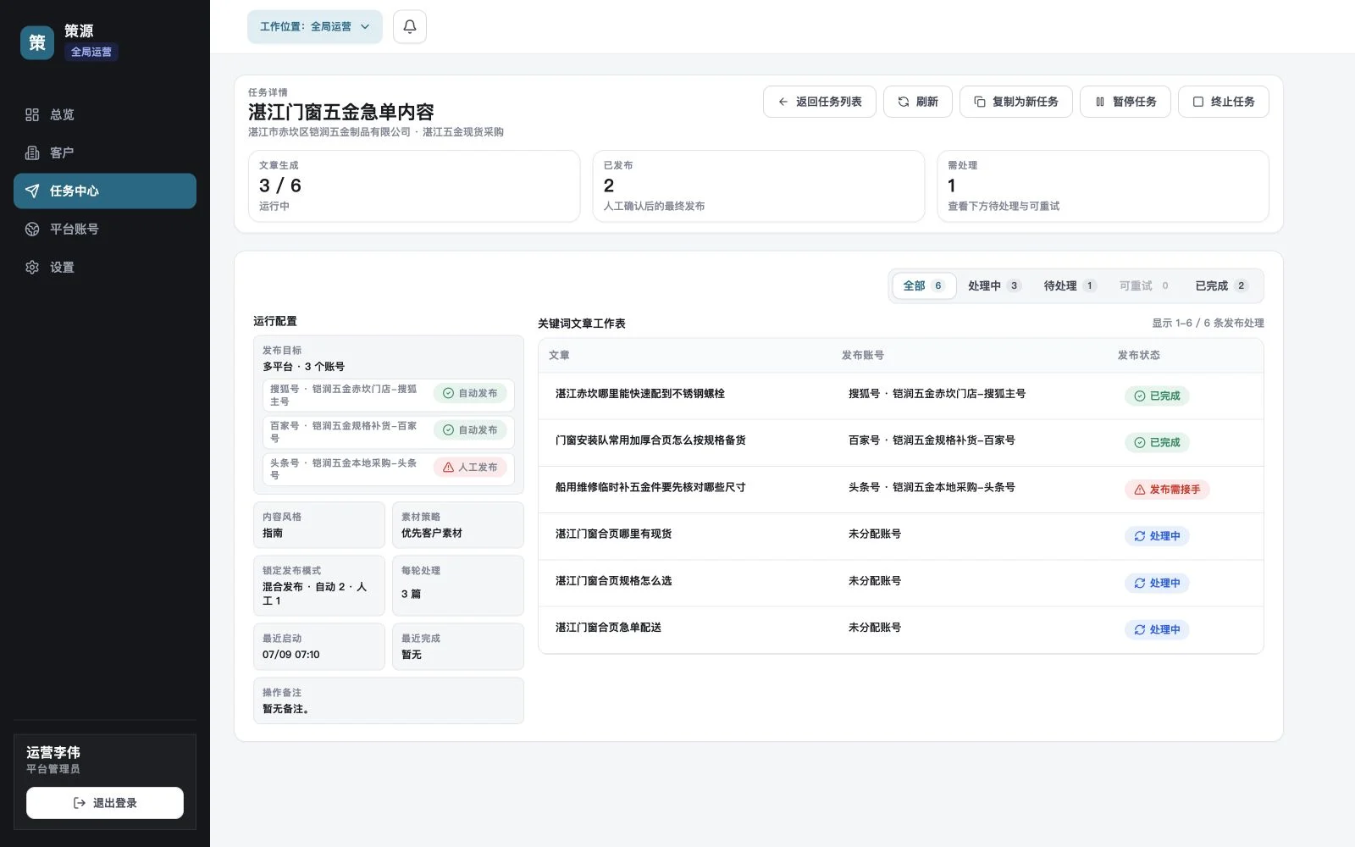The image size is (1355, 847).
Task: Click the 文章 column header
Action: 559,356
